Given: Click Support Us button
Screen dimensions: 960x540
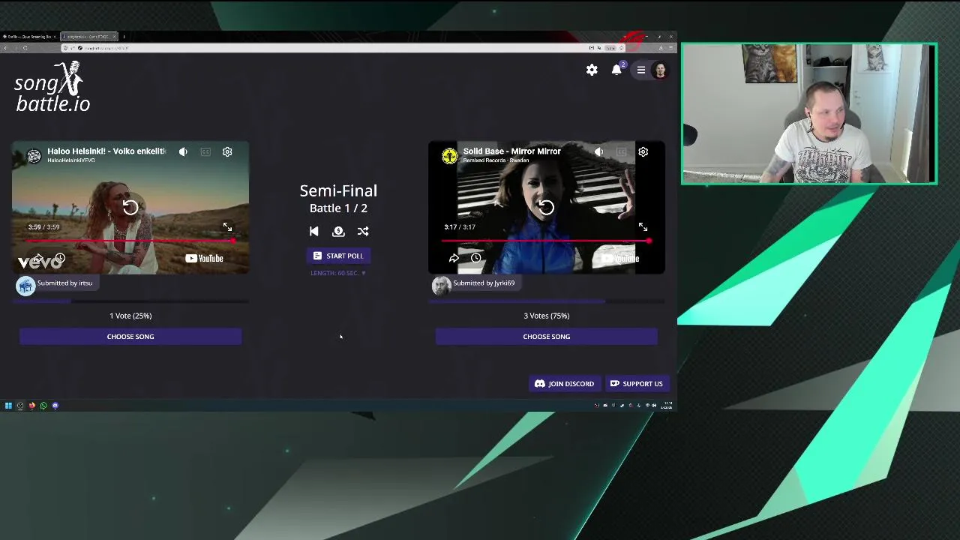Looking at the screenshot, I should tap(637, 384).
